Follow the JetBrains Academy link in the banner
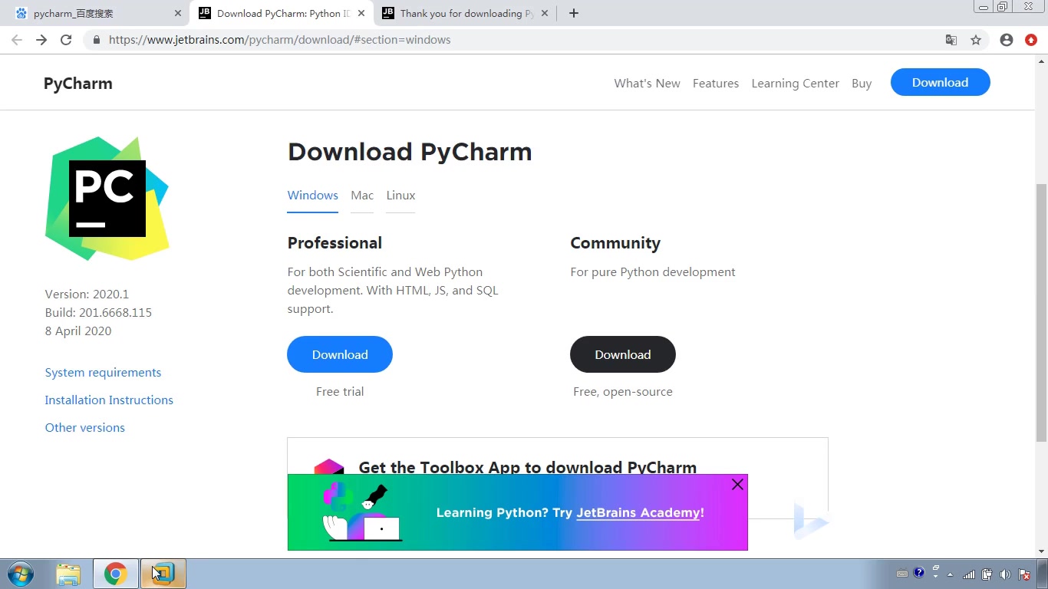The image size is (1048, 589). point(639,512)
